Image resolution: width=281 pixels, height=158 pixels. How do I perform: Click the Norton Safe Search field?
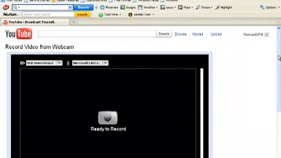click(48, 14)
